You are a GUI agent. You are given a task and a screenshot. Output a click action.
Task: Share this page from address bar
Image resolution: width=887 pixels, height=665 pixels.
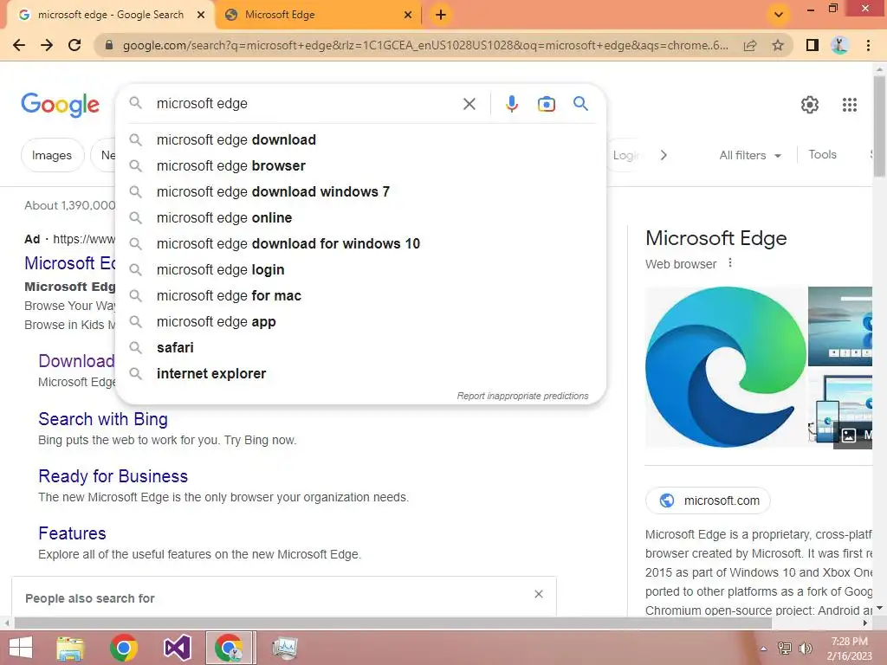(750, 45)
